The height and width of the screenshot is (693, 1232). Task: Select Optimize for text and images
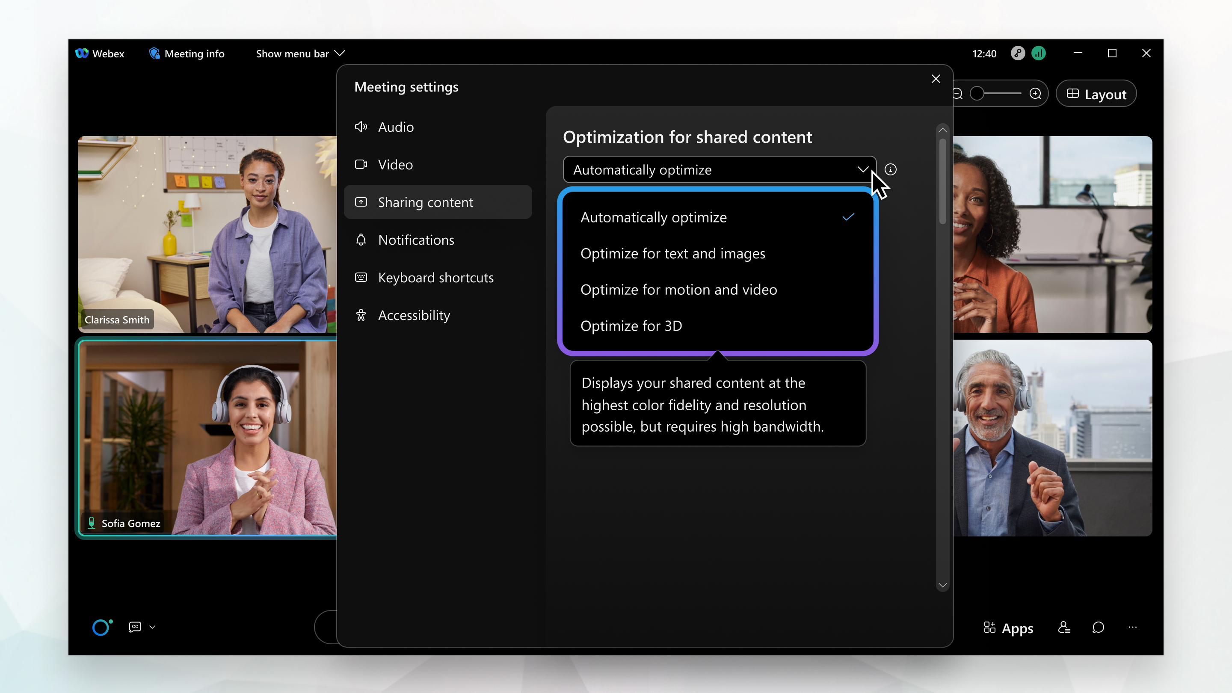[x=673, y=253]
